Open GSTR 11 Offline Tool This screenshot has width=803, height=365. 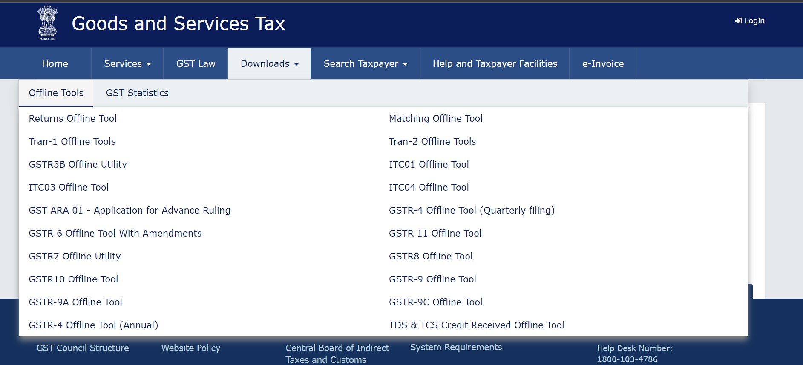pos(435,233)
